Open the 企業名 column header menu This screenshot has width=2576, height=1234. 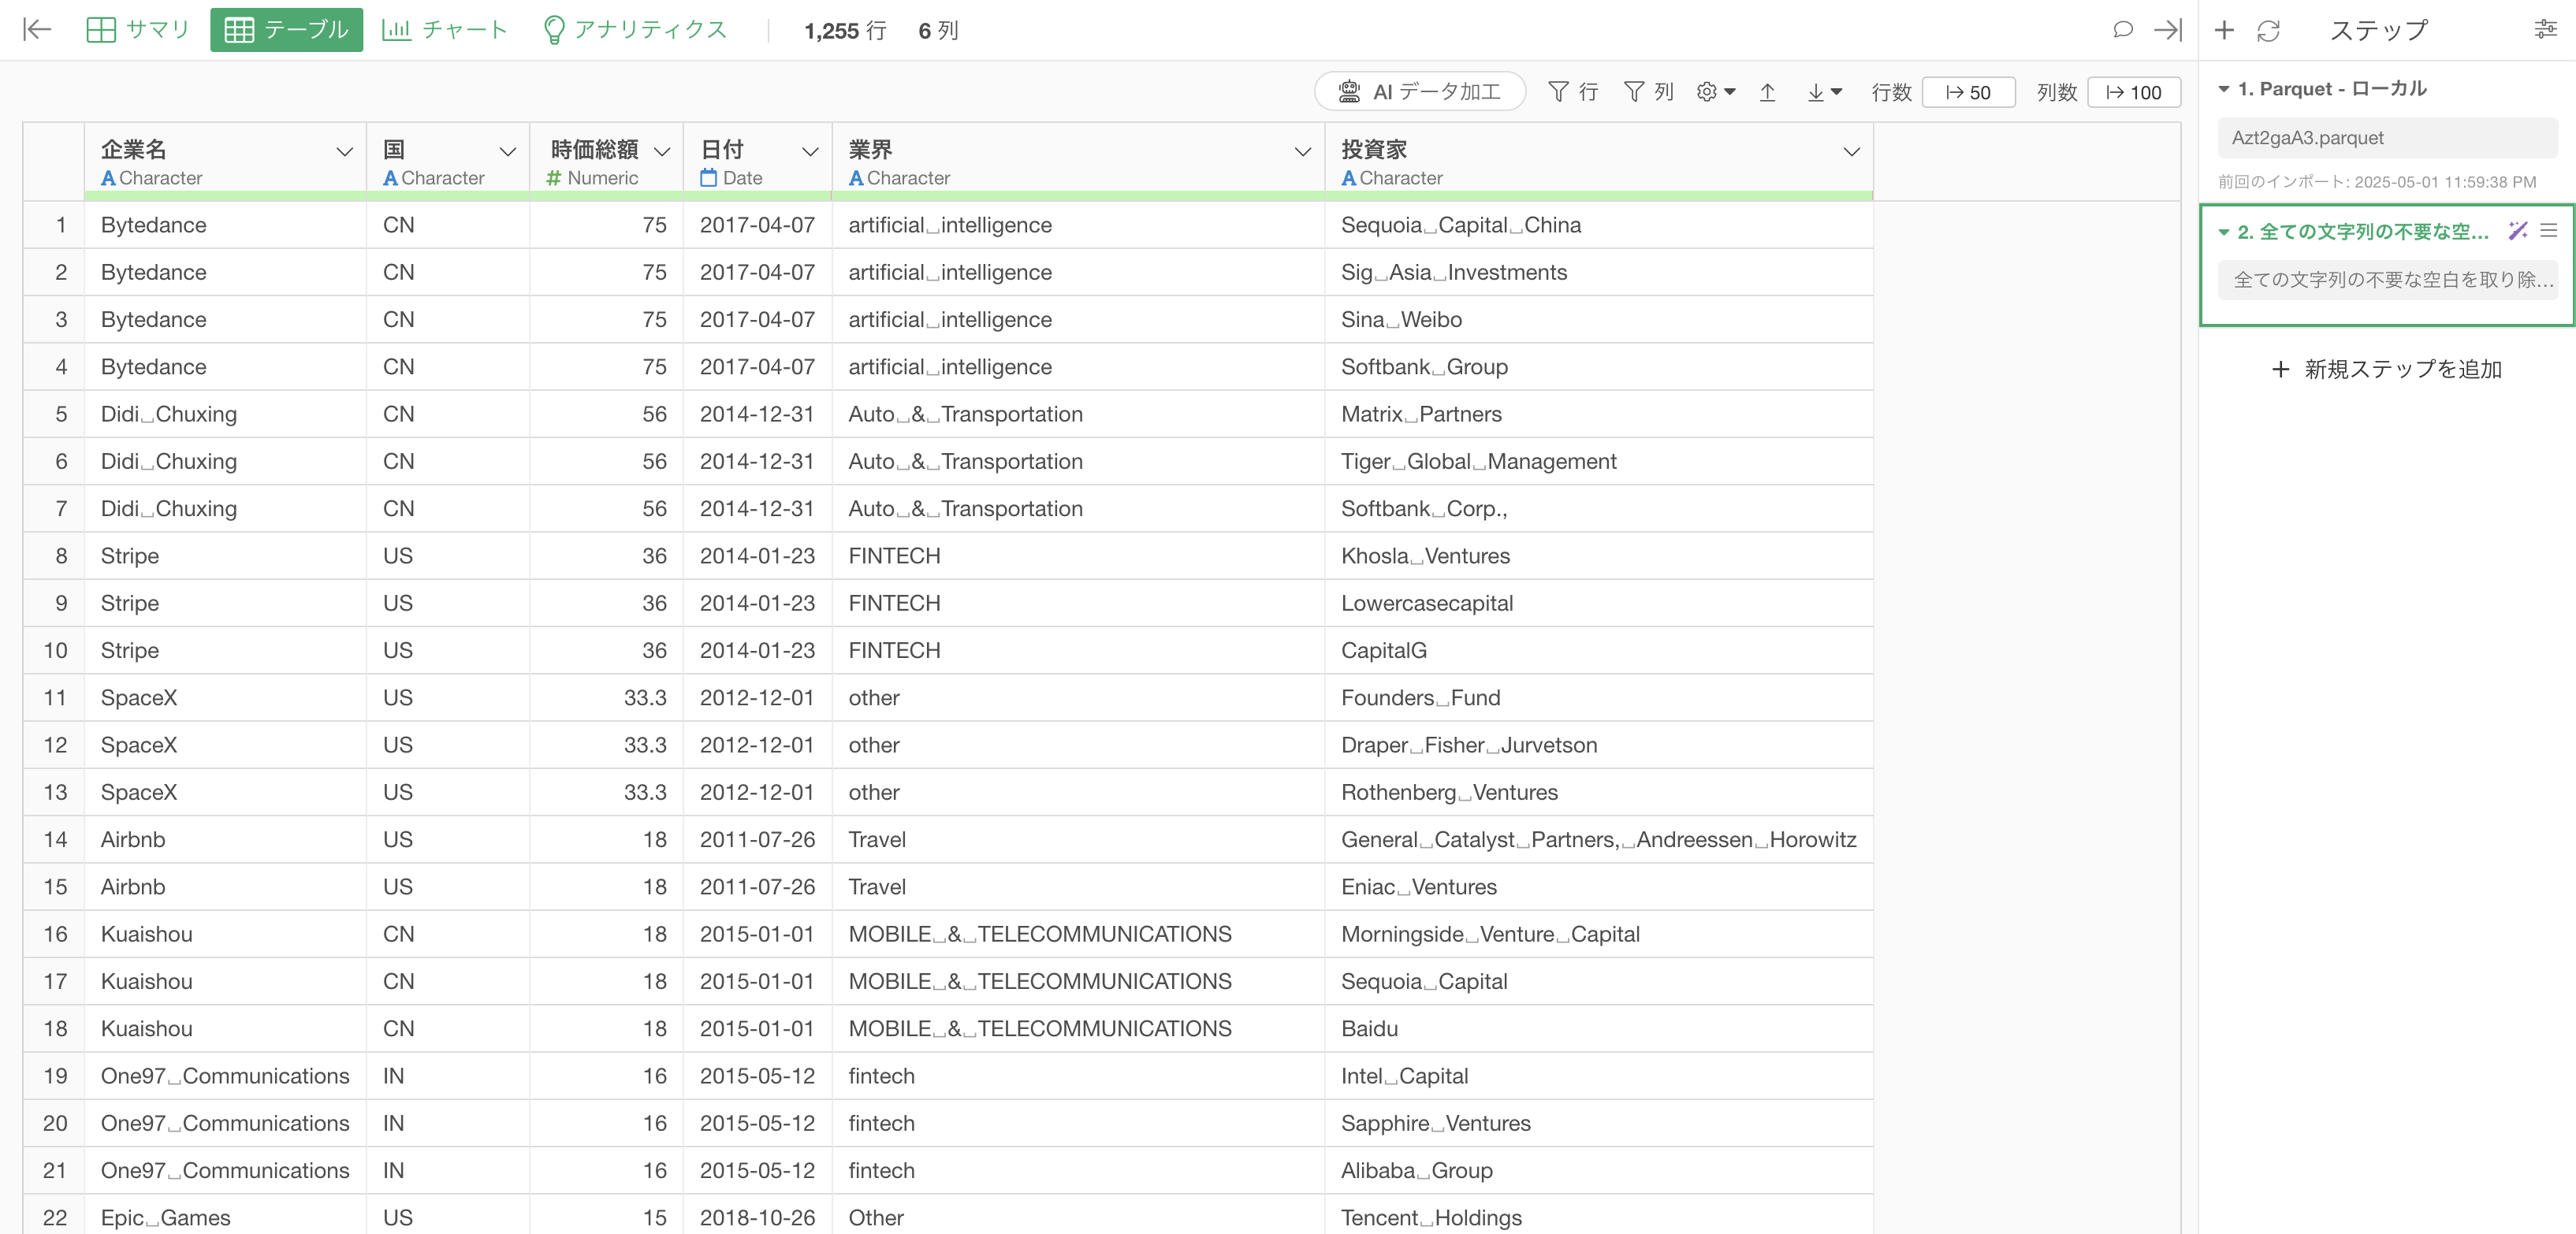point(344,152)
